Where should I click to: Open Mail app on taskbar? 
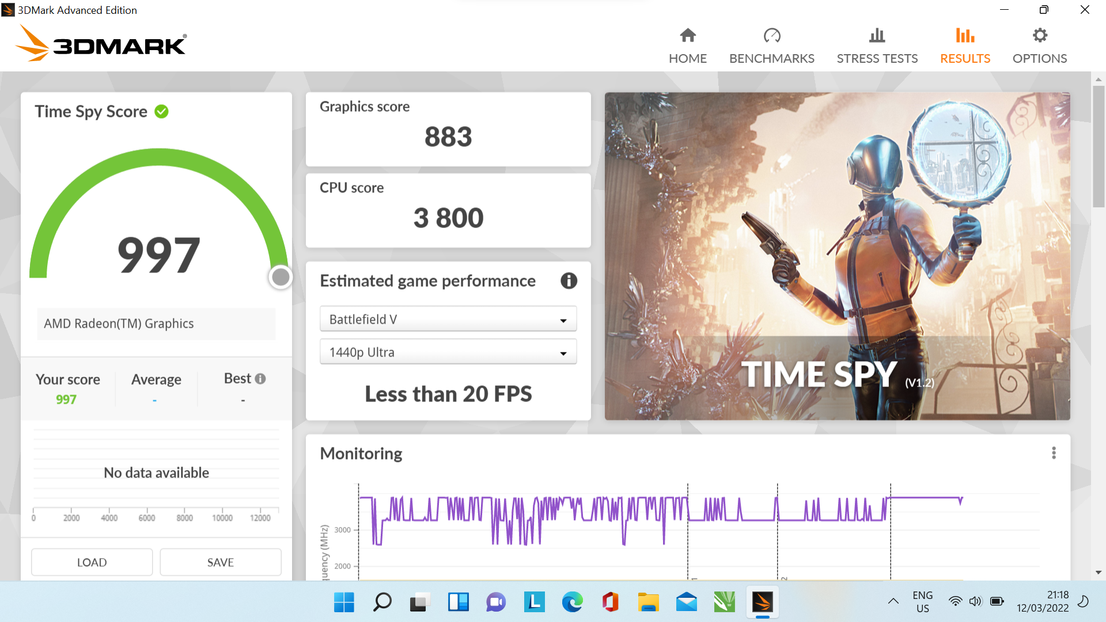pos(686,602)
